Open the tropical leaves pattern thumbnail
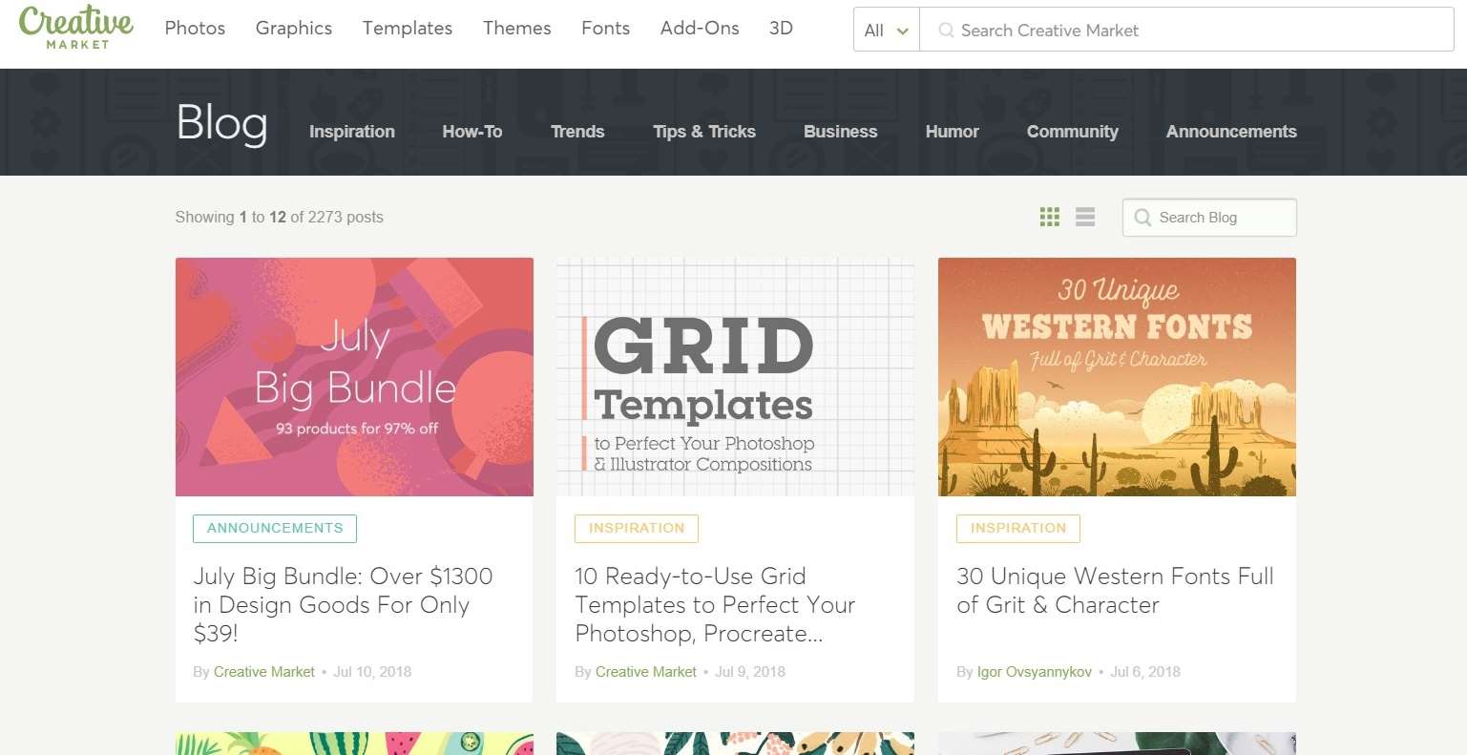 pos(735,744)
